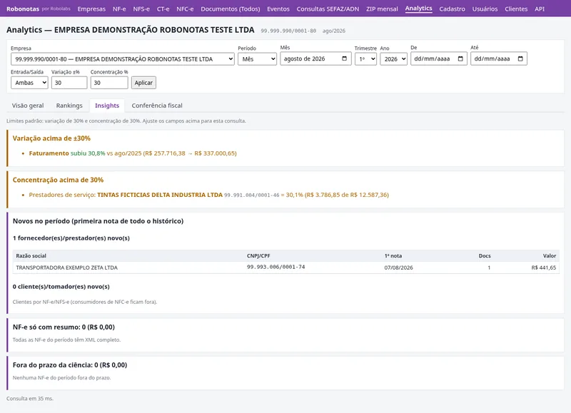Click the value R$ 441,65 in the table
571x413 pixels.
(543, 267)
